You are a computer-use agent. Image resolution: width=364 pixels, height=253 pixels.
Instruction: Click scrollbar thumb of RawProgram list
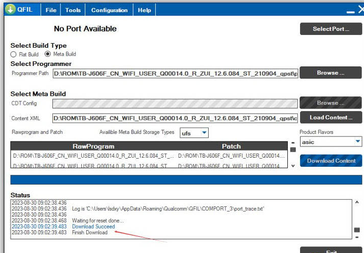pos(293,150)
